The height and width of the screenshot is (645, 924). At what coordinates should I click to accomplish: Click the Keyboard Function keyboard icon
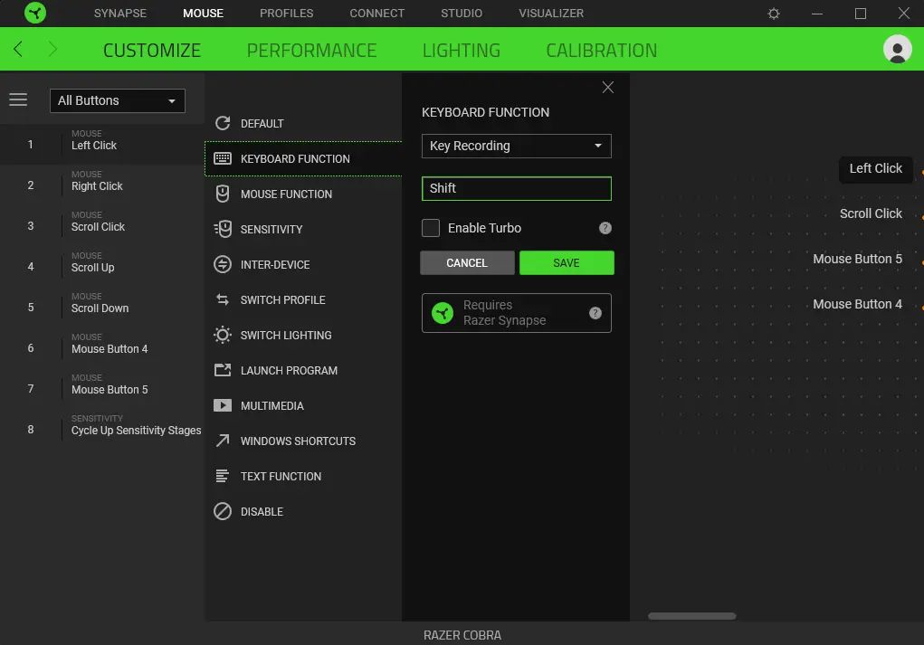pos(222,158)
